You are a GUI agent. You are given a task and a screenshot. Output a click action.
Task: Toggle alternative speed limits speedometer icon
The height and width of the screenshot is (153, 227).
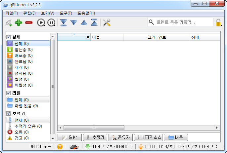tap(74, 147)
